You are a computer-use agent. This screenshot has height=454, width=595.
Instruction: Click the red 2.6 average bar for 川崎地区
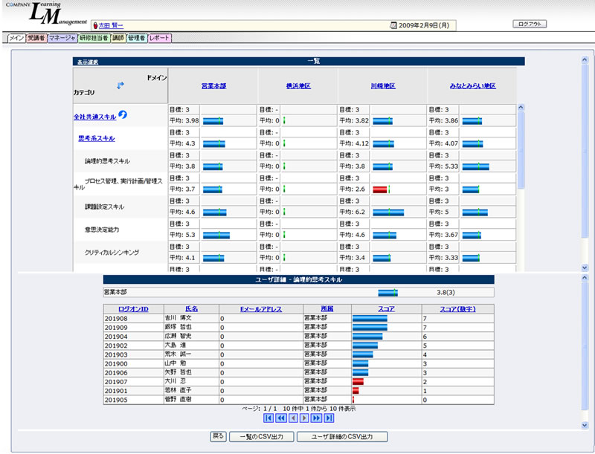(x=380, y=189)
